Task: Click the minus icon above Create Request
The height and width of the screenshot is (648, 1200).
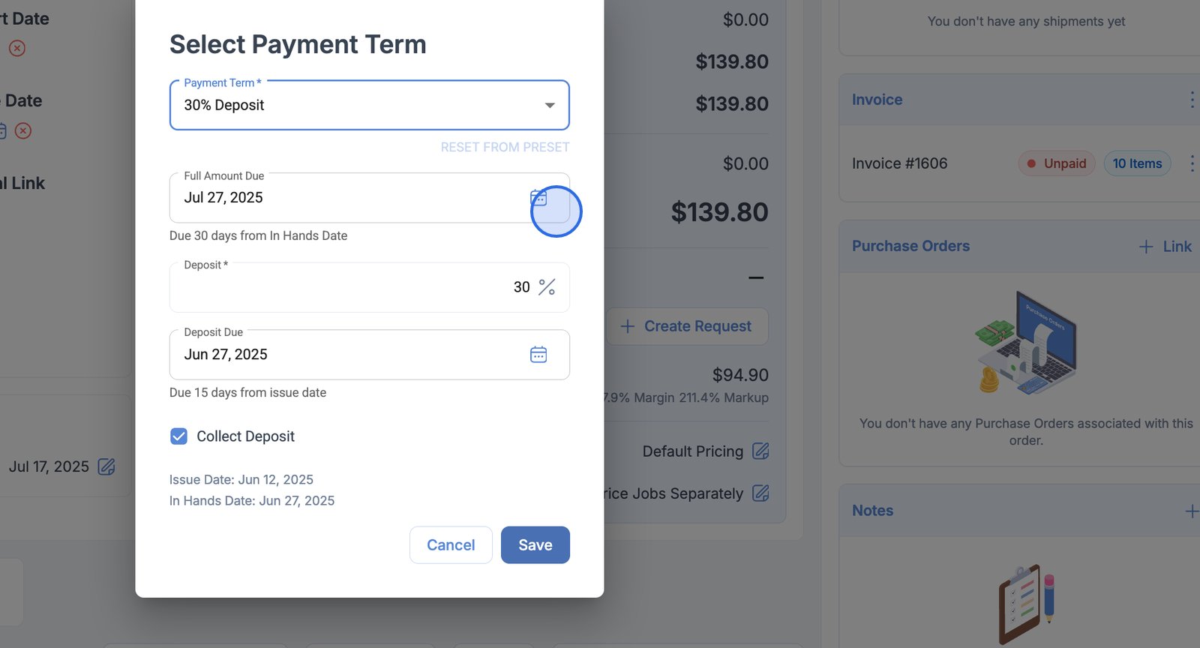Action: tap(756, 277)
